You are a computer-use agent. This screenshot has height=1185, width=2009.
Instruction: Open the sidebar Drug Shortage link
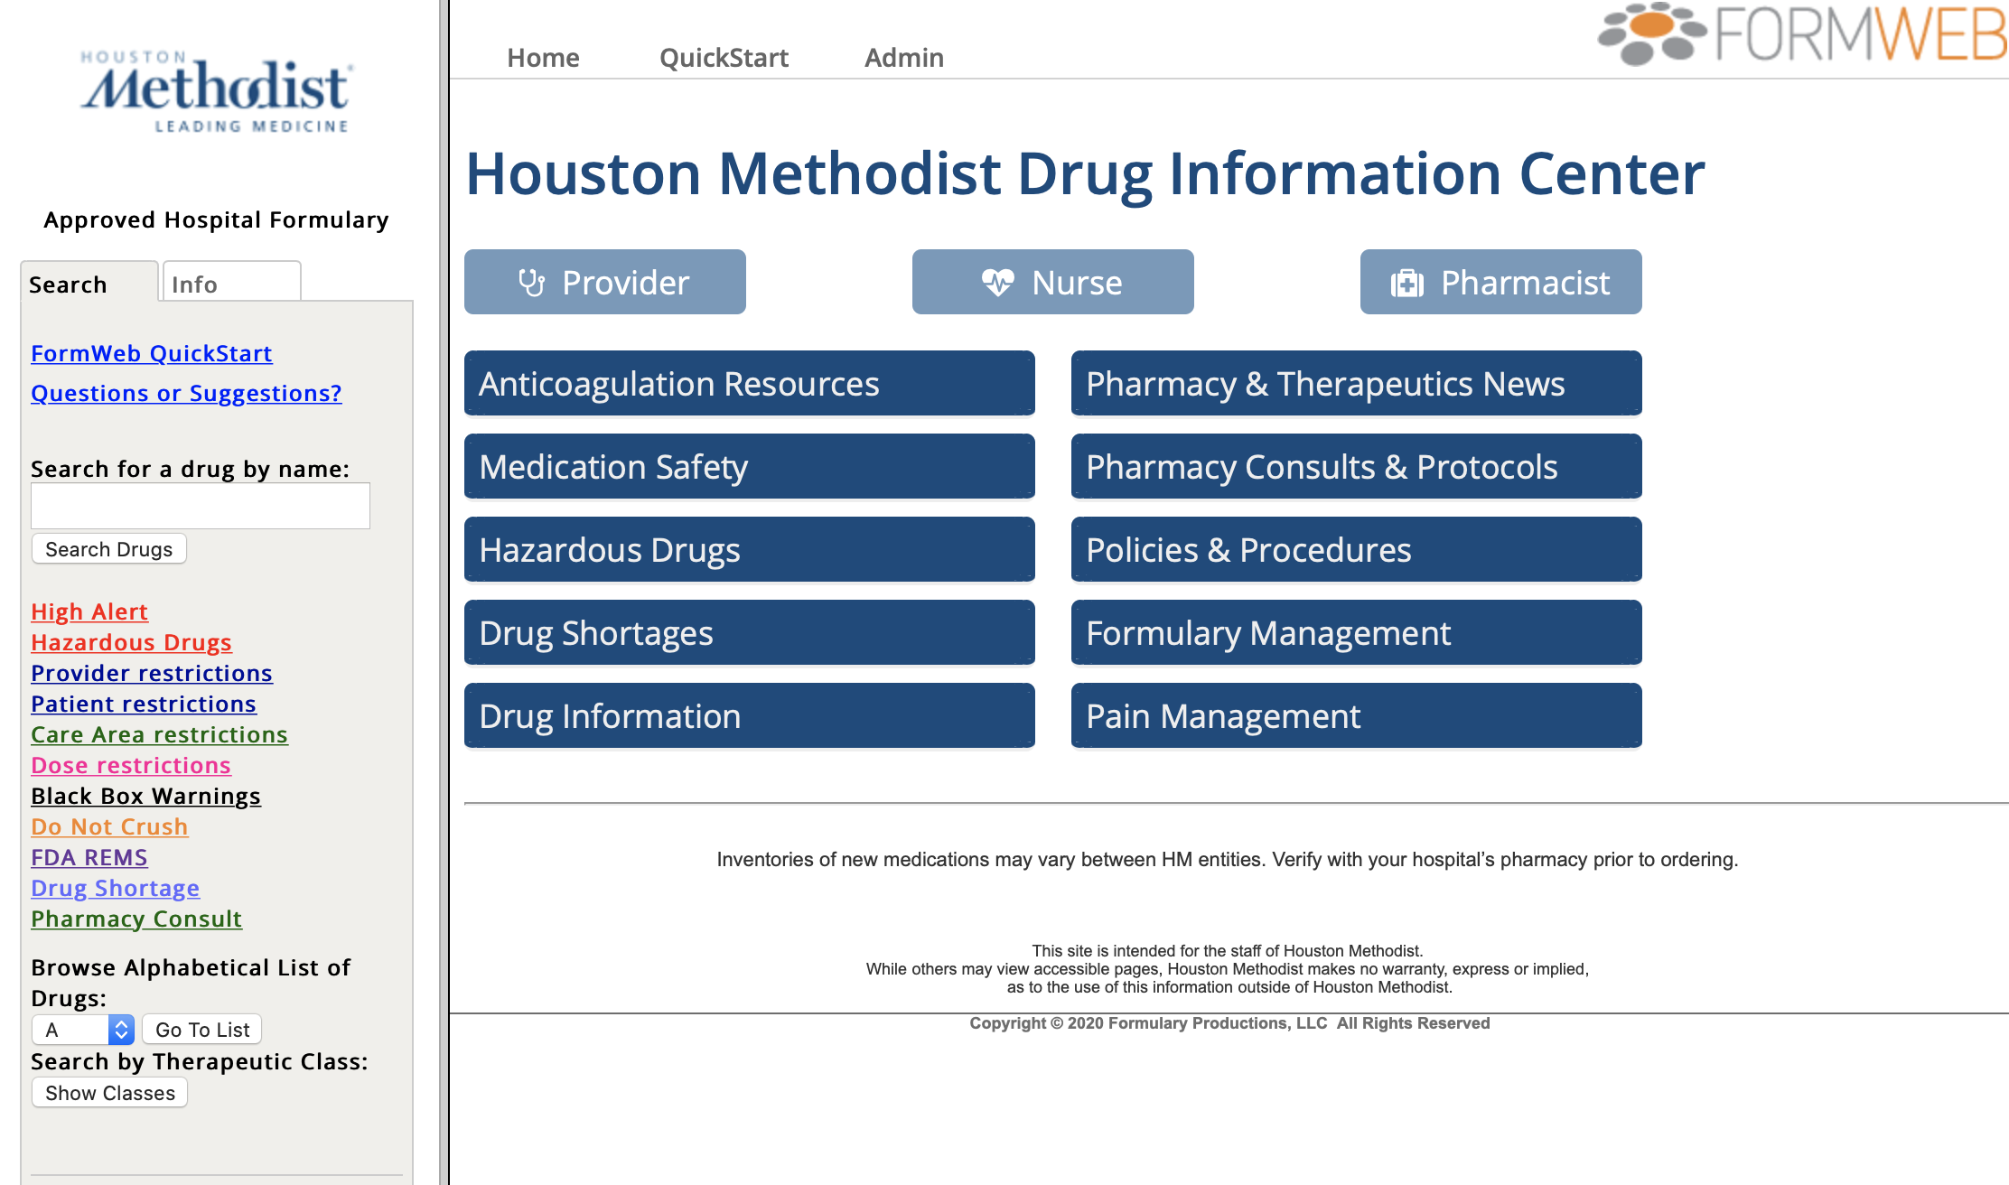[x=115, y=888]
